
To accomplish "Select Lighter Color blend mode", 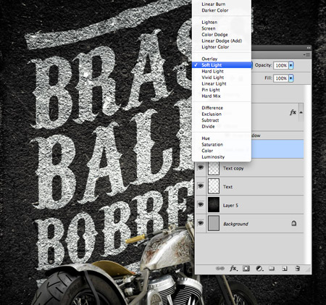I will [215, 47].
